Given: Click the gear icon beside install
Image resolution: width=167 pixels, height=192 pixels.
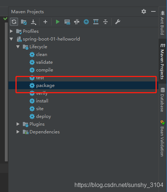Looking at the screenshot, I should click(32, 101).
